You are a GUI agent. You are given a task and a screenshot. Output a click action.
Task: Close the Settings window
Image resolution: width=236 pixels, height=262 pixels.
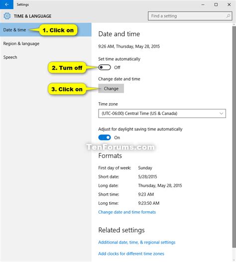click(229, 4)
